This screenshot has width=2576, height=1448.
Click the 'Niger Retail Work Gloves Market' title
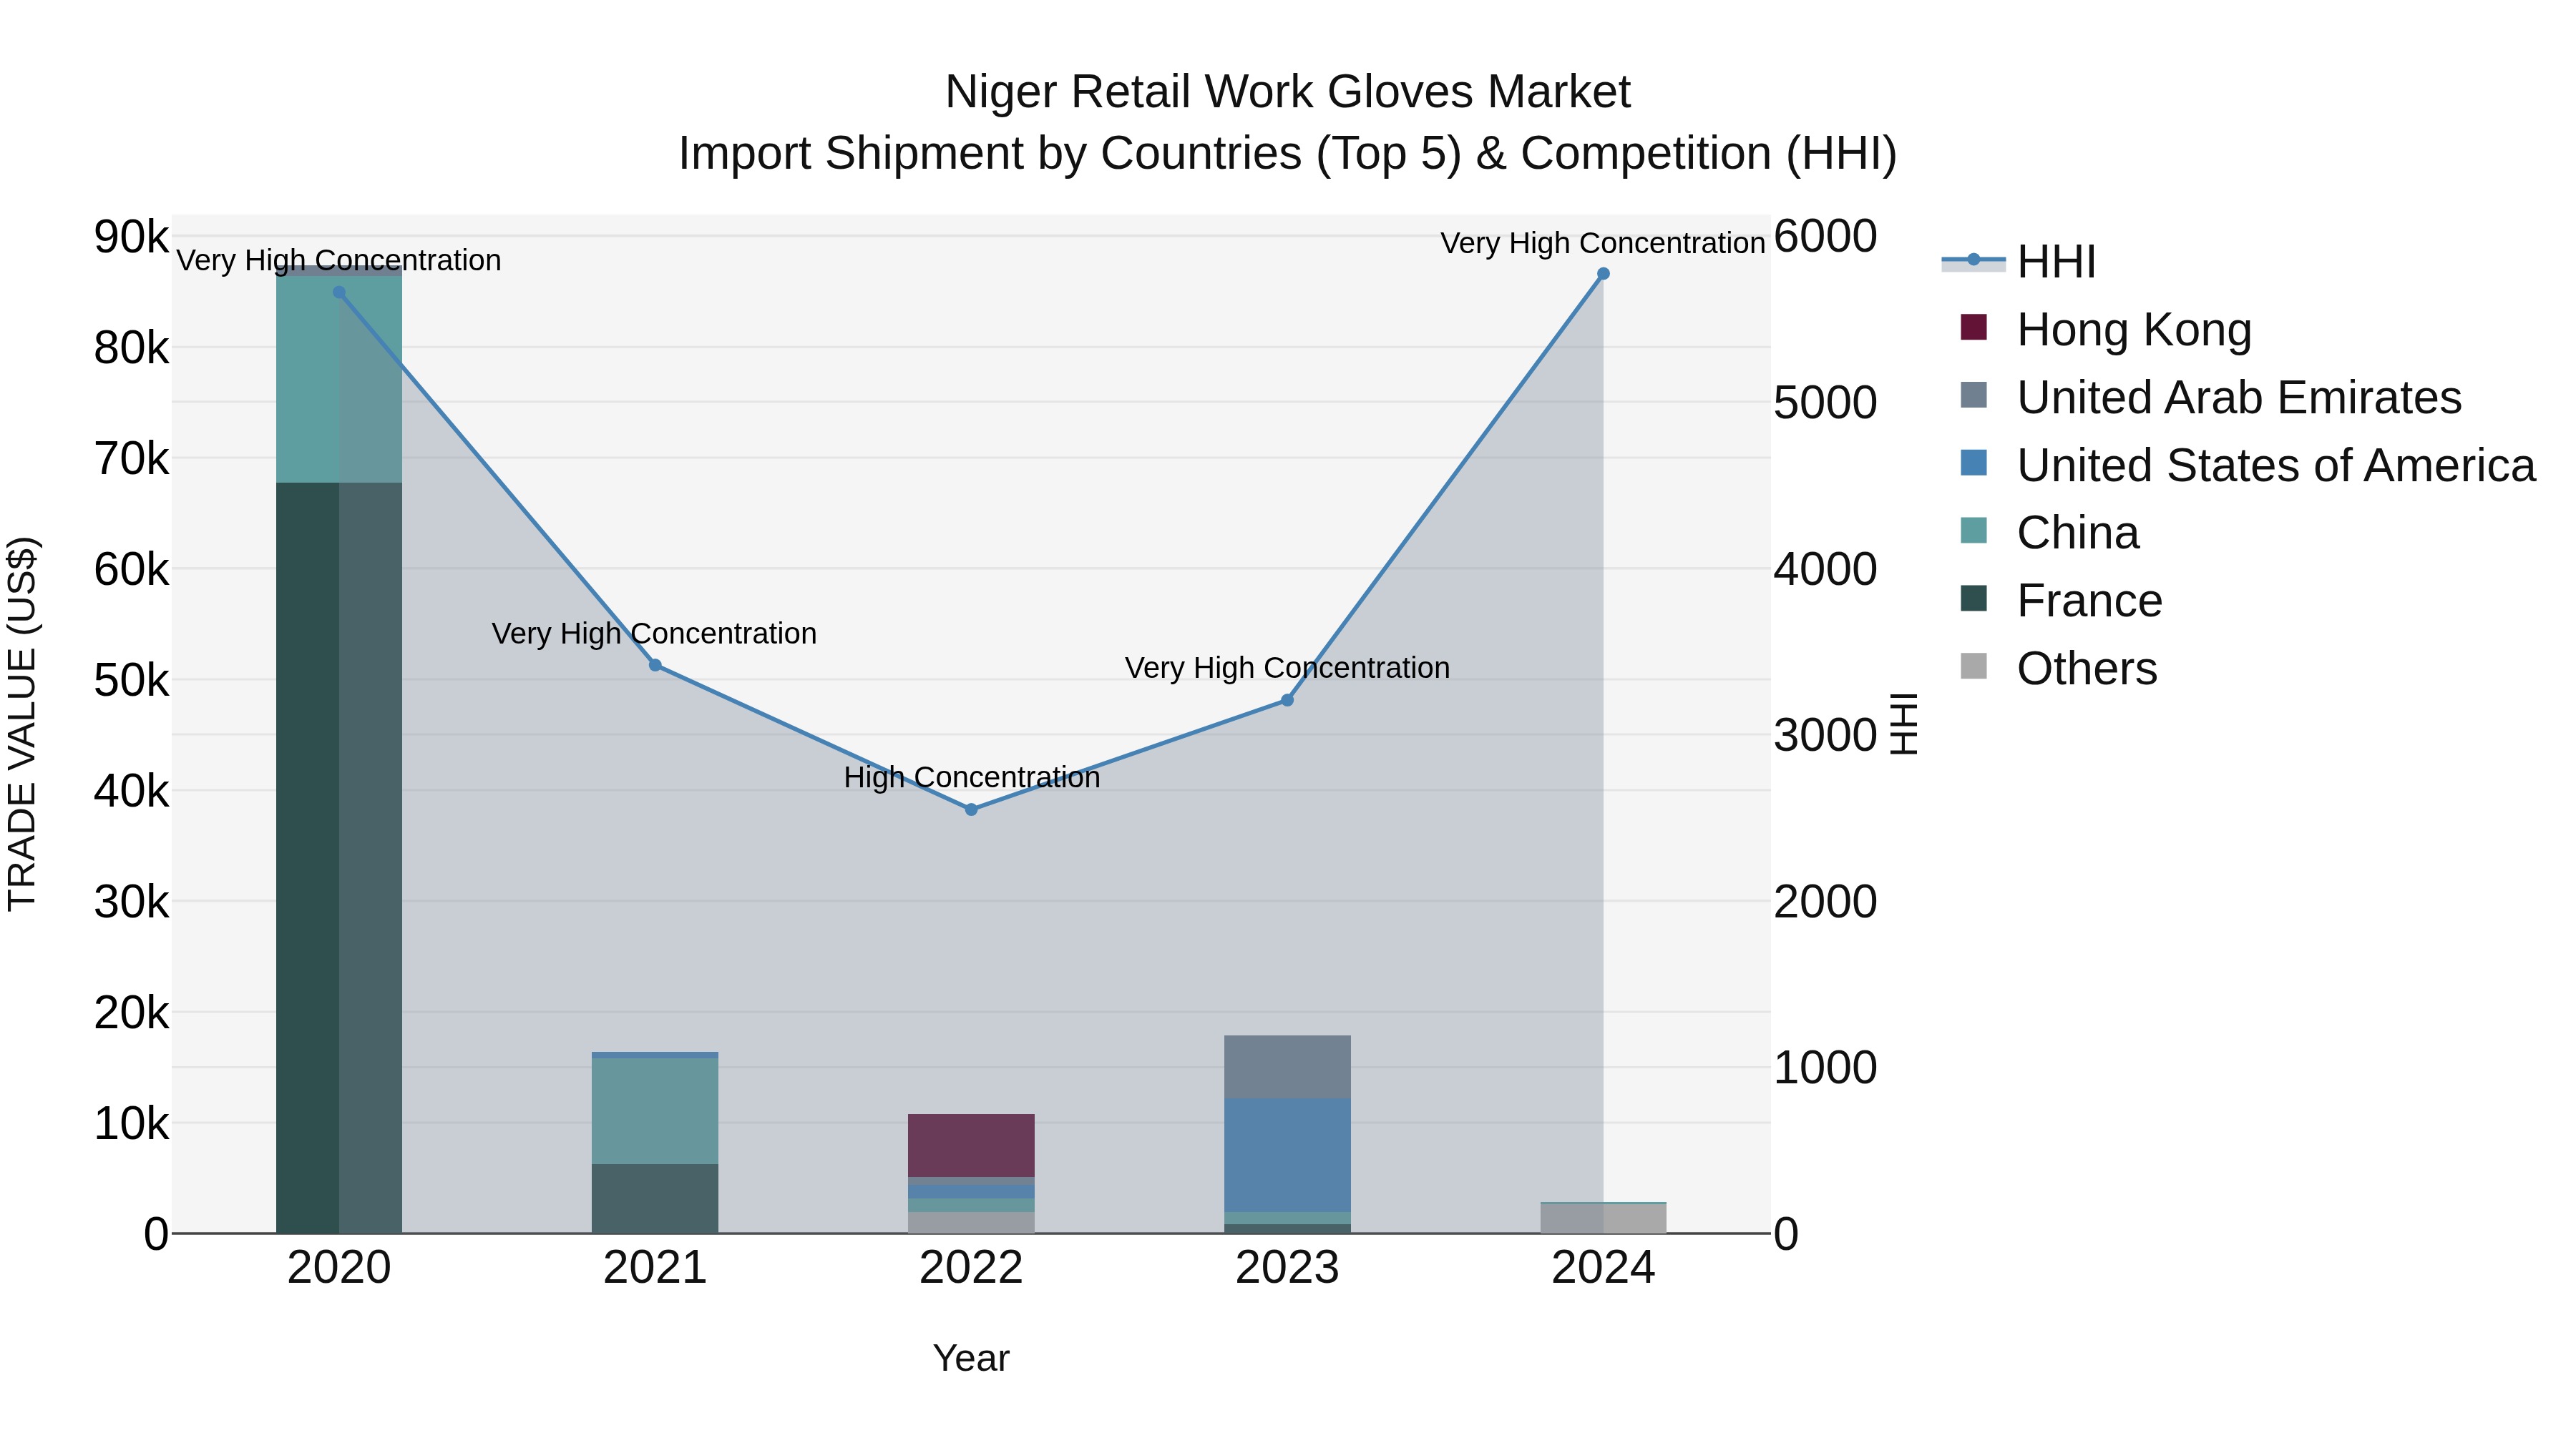[x=1288, y=92]
